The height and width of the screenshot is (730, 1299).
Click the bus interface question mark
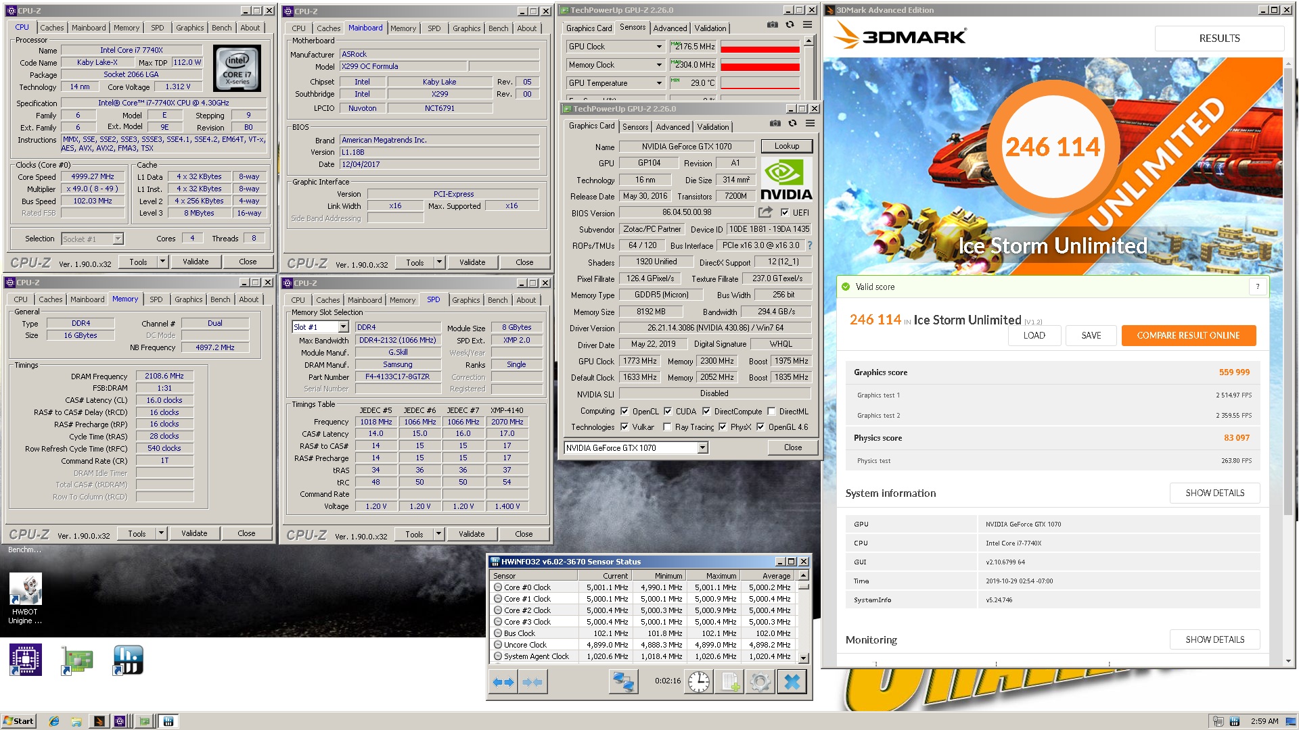(809, 245)
